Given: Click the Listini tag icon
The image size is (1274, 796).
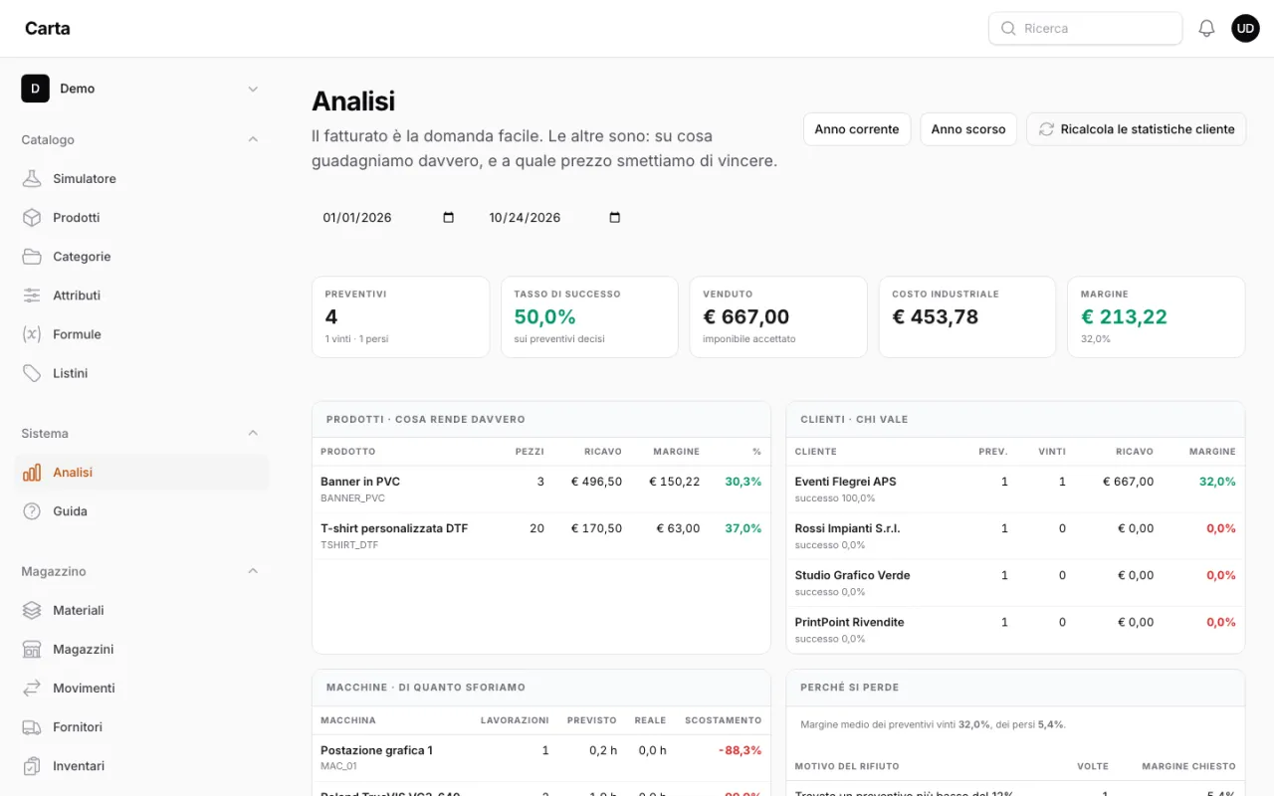Looking at the screenshot, I should 32,373.
